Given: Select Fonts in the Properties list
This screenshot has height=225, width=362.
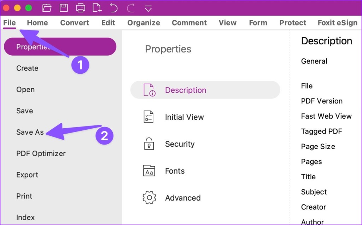Looking at the screenshot, I should [x=175, y=171].
